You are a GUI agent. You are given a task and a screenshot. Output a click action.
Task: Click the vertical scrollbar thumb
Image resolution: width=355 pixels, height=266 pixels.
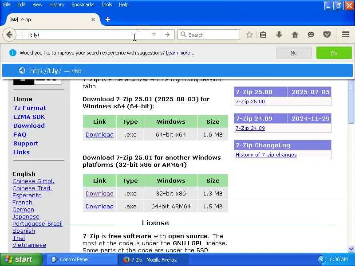[351, 102]
